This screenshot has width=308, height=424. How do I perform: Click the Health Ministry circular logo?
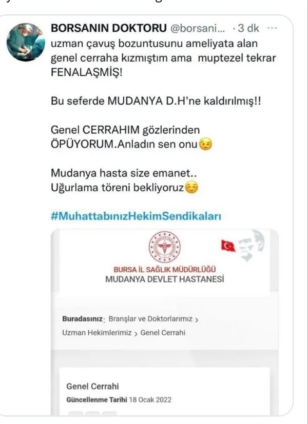point(165,247)
